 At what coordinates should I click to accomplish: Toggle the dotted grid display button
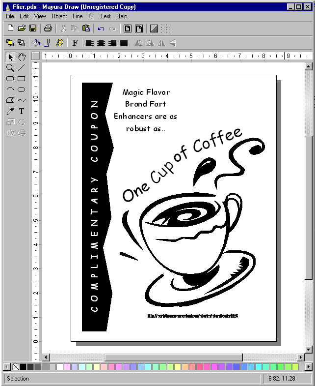166,29
